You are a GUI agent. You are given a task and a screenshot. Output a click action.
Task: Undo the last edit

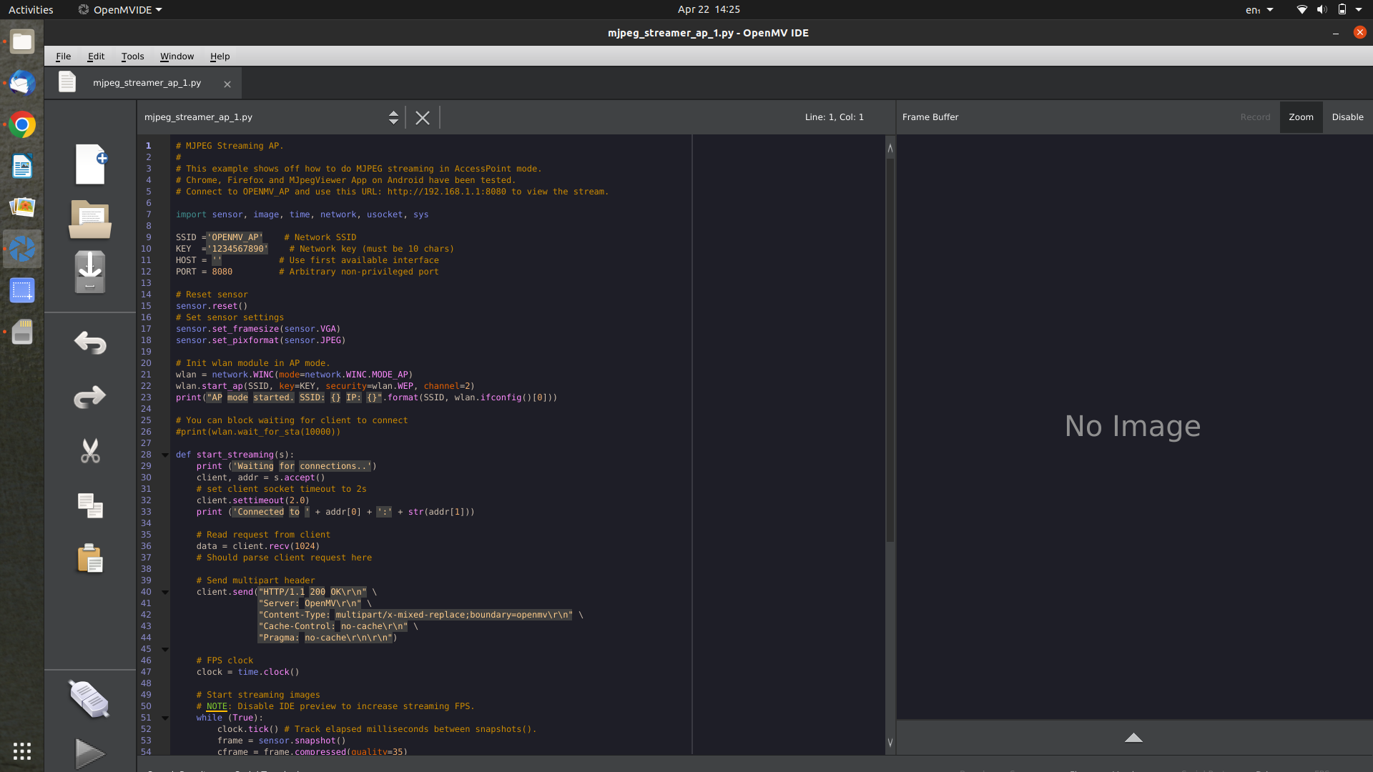[89, 342]
